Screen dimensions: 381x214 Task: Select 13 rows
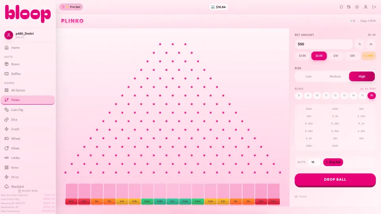(x=344, y=96)
